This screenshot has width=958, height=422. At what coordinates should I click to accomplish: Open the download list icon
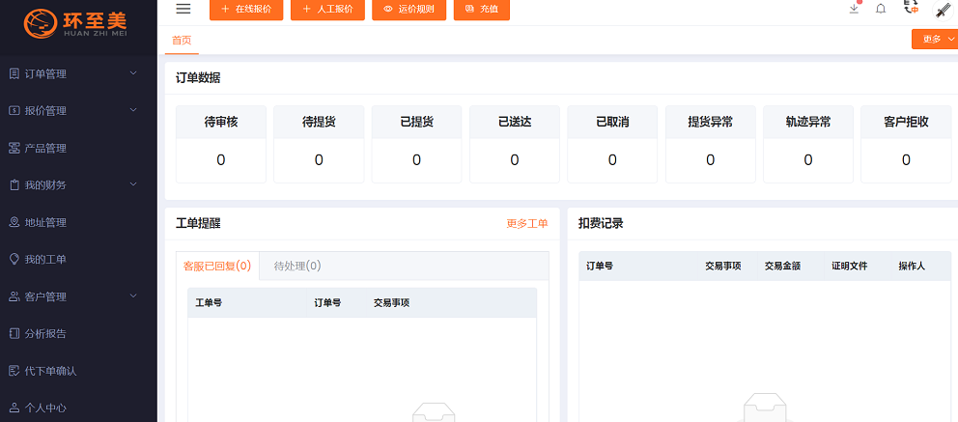point(854,9)
